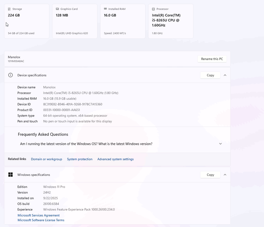Open Microsoft Software License Terms link

click(x=41, y=220)
